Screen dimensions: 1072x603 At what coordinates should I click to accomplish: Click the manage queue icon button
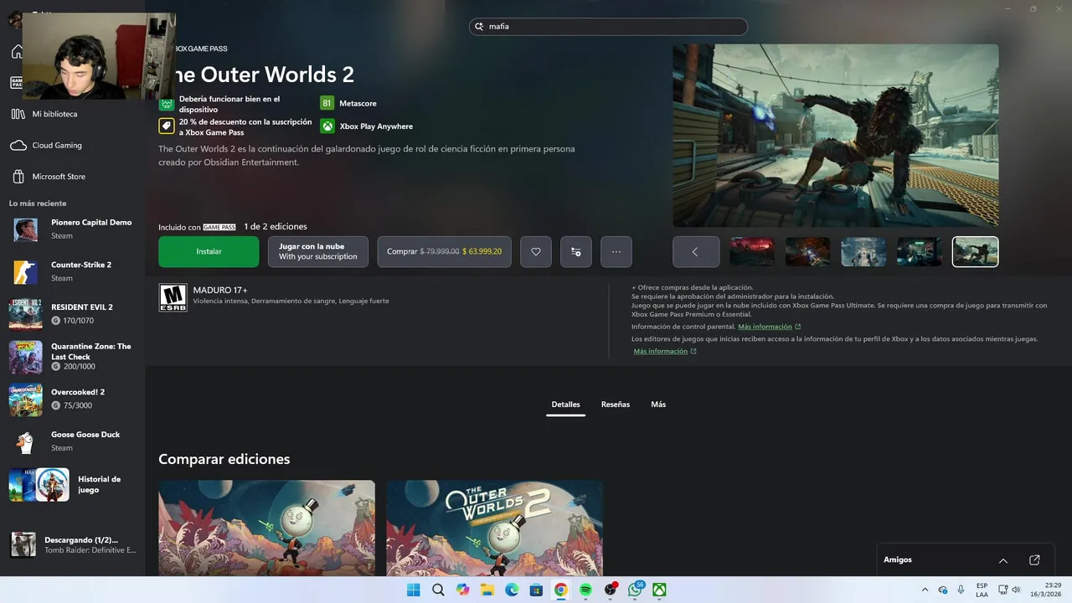point(576,251)
